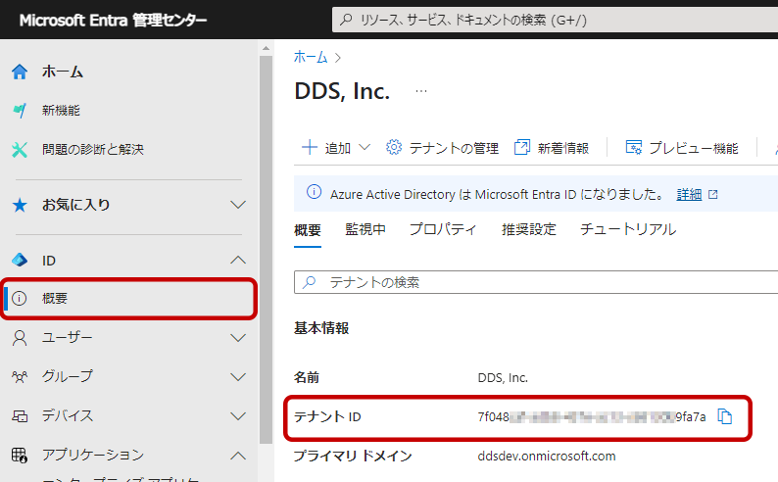Screen dimensions: 778x482
Task: Click the プレビュー機能 toolbar button
Action: (682, 148)
